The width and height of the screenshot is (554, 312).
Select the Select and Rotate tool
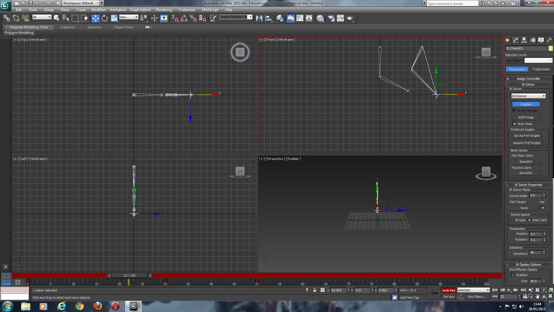click(104, 18)
